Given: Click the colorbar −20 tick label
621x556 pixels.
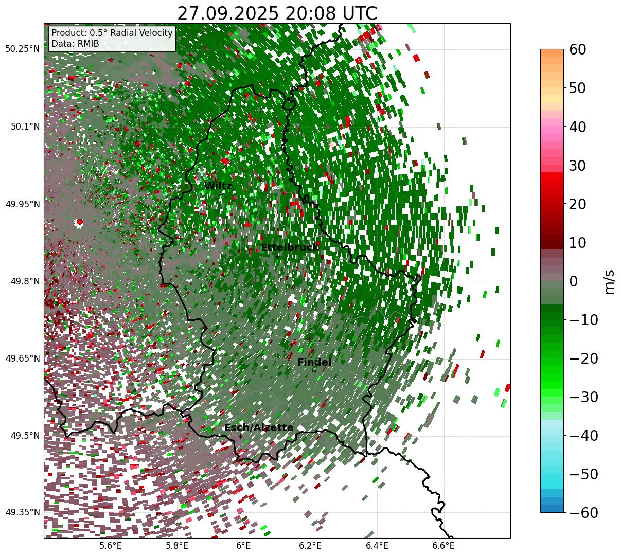Looking at the screenshot, I should [x=583, y=358].
